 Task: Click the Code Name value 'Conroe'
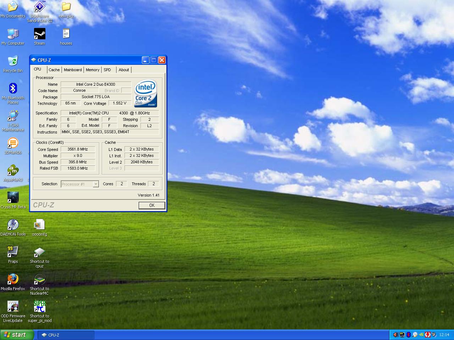[79, 90]
